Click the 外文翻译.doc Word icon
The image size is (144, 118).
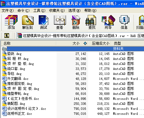coord(4,79)
